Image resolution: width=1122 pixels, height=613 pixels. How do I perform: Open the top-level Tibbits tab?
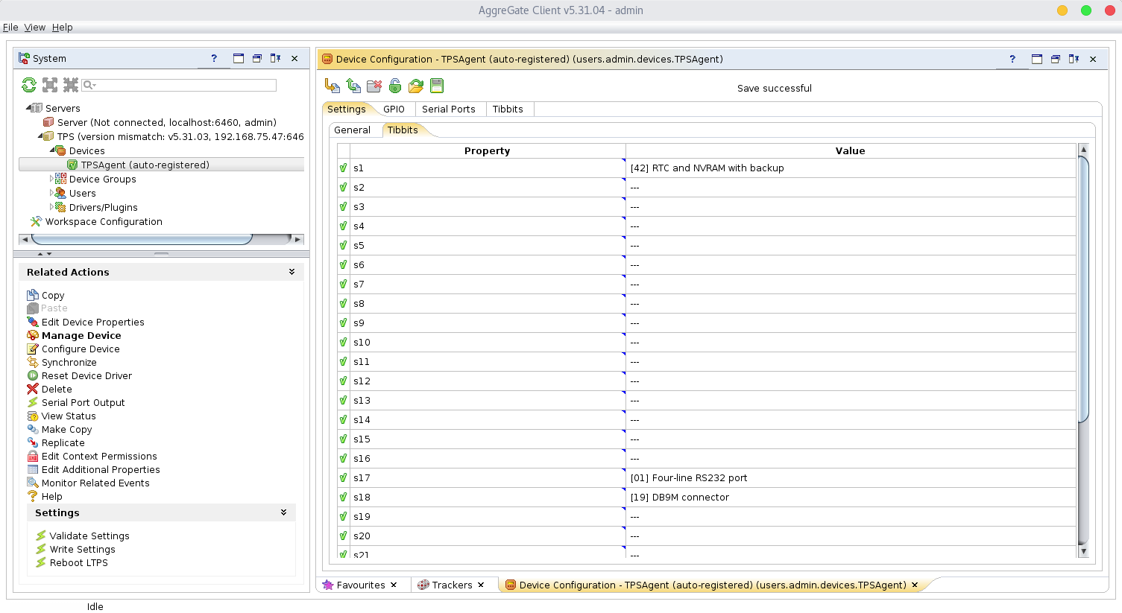508,109
